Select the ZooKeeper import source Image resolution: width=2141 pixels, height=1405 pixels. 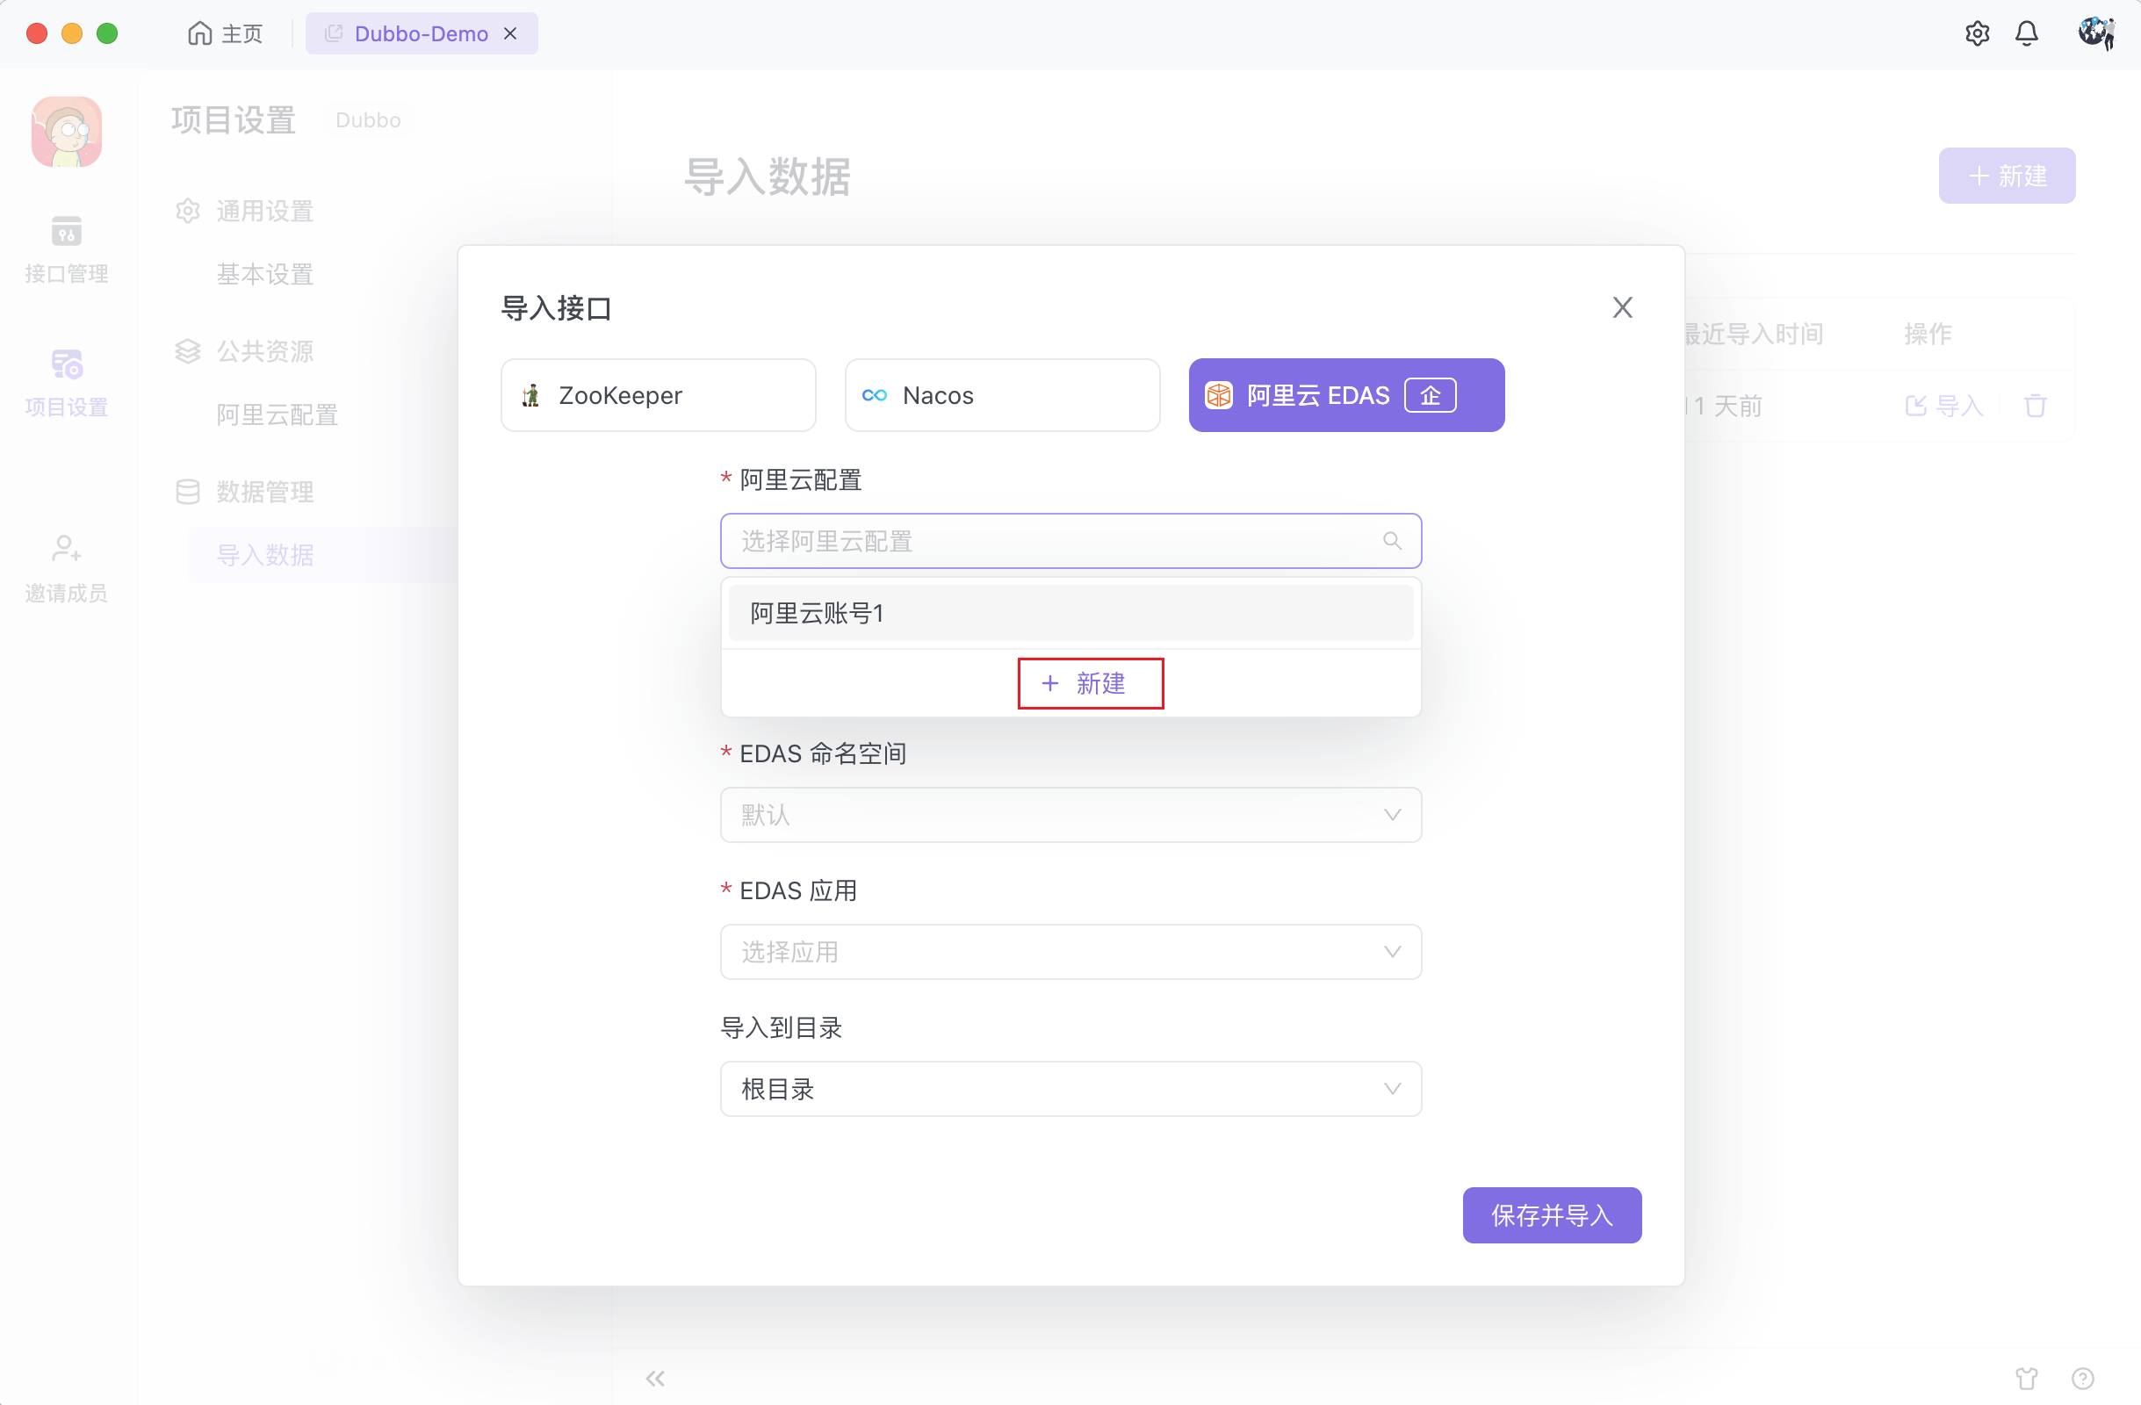point(658,395)
